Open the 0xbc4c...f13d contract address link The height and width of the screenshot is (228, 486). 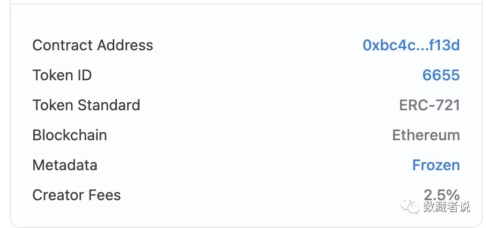click(x=411, y=45)
